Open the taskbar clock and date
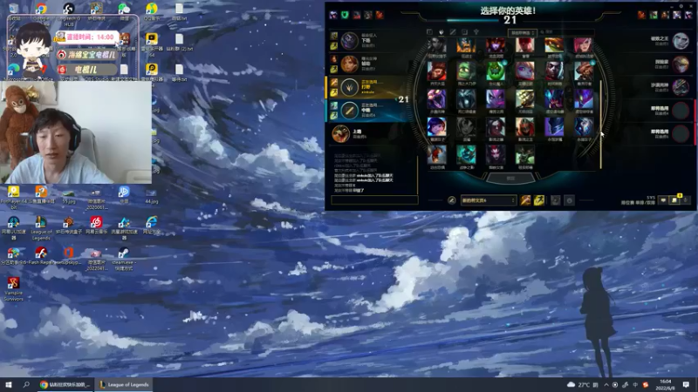Image resolution: width=698 pixels, height=392 pixels. (x=666, y=384)
